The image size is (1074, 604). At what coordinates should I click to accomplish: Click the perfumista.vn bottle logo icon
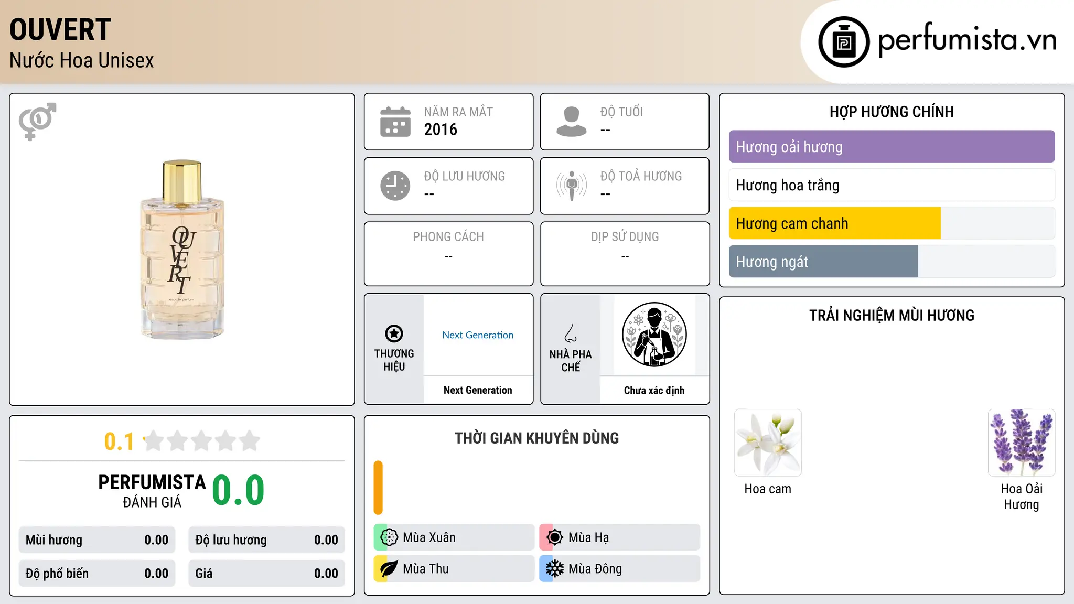pyautogui.click(x=844, y=42)
